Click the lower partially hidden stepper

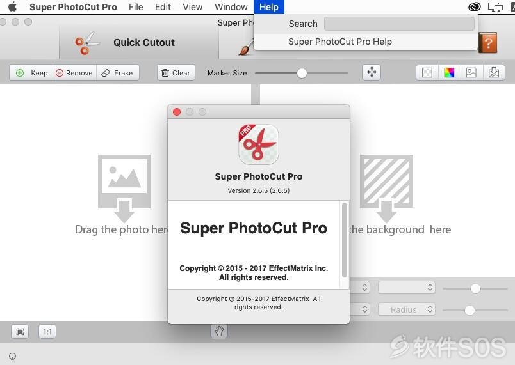[x=364, y=309]
